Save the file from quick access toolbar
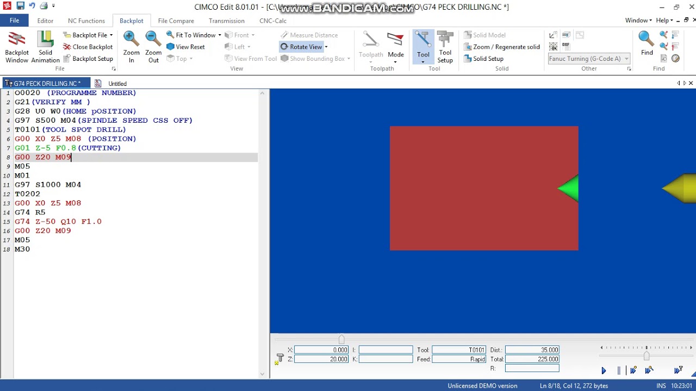The width and height of the screenshot is (696, 391). point(20,6)
